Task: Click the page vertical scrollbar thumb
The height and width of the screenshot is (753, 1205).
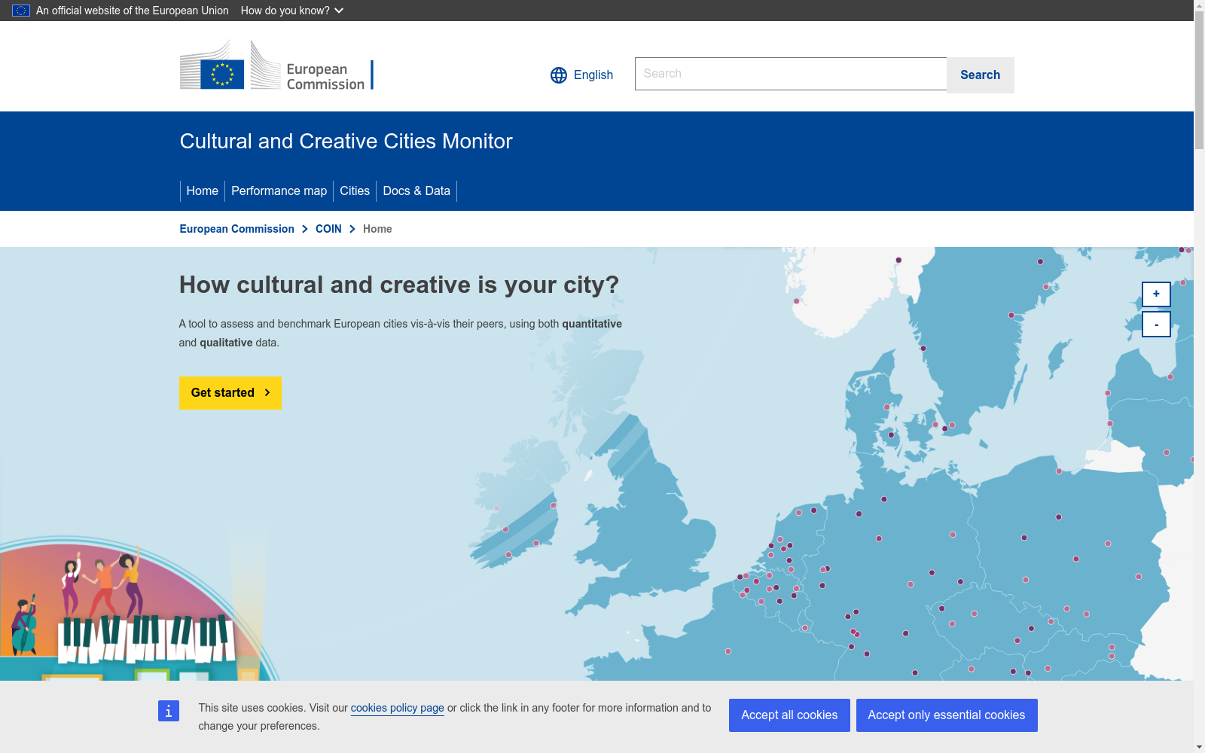Action: pyautogui.click(x=1199, y=81)
